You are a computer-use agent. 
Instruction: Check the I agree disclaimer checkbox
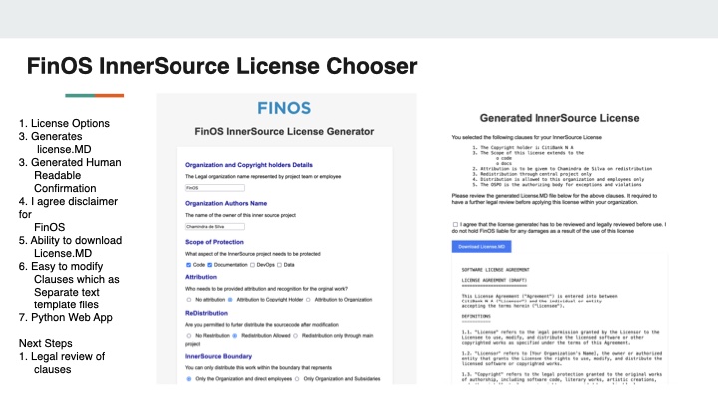[x=455, y=224]
